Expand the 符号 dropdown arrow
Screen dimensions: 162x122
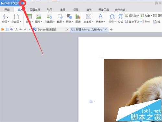[115, 22]
